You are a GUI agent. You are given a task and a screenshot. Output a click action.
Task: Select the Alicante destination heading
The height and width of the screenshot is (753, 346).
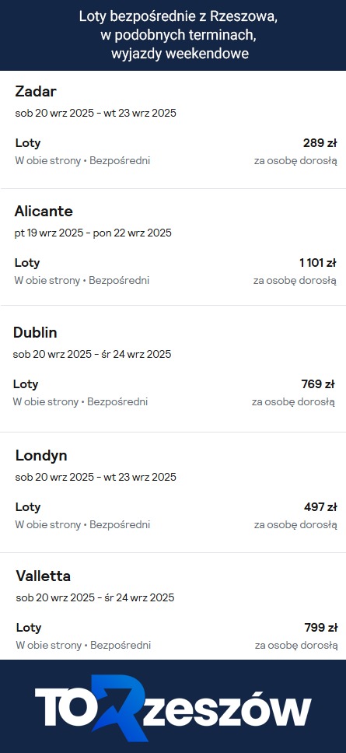point(44,212)
